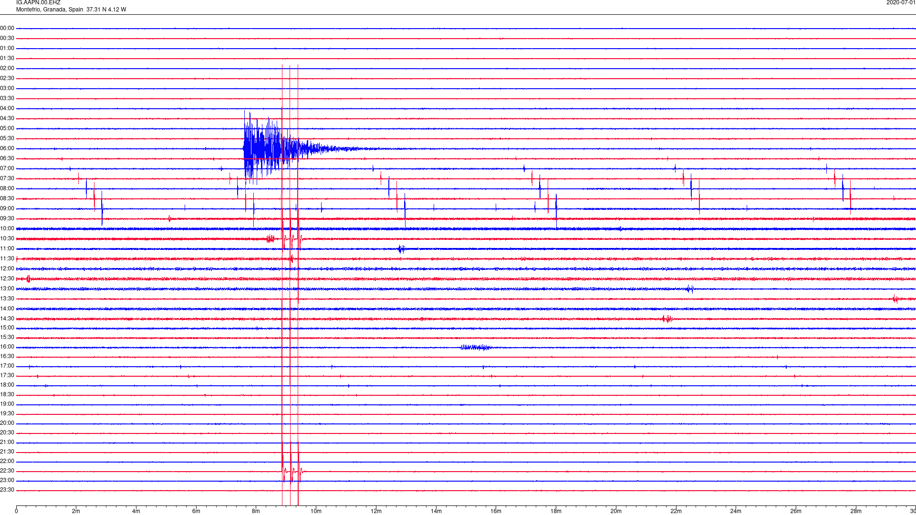Click the 20m tick on time axis

(616, 511)
